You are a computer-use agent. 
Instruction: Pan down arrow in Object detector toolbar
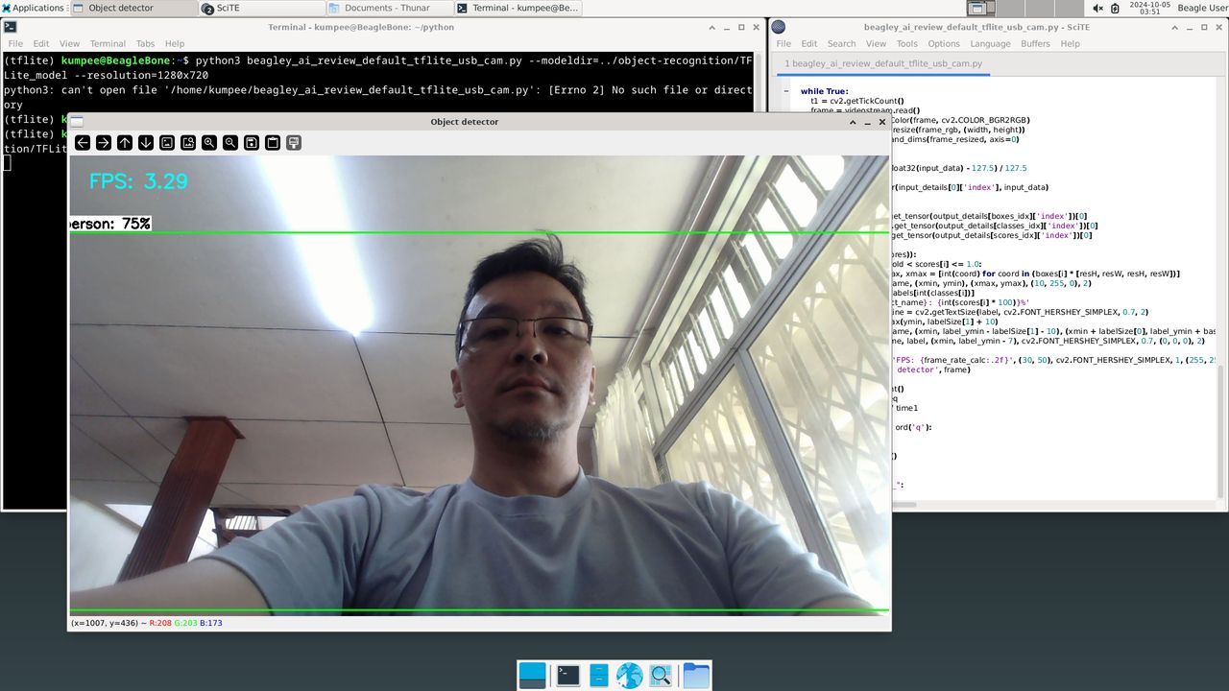pyautogui.click(x=146, y=142)
